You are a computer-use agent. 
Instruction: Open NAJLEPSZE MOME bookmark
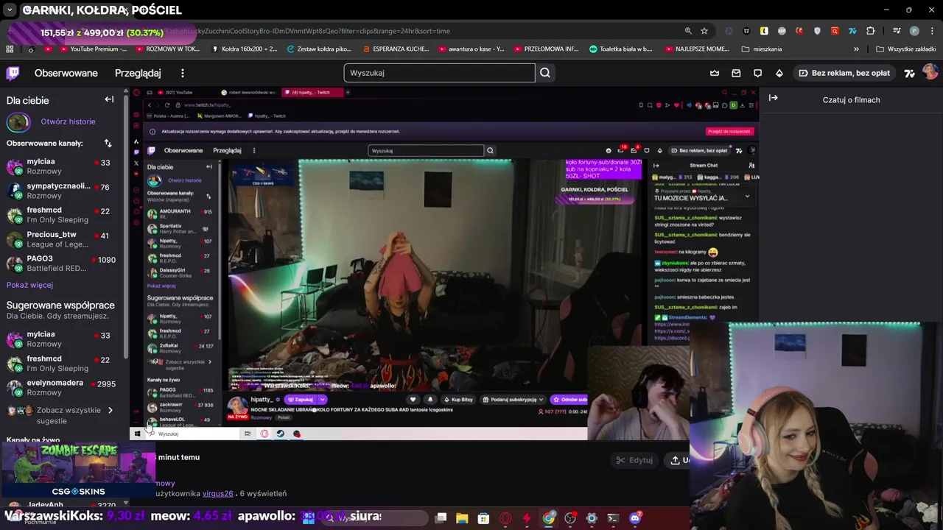[696, 49]
